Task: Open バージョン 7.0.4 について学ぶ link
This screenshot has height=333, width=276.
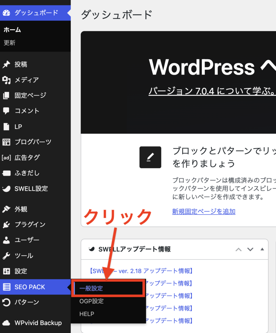Action: [x=212, y=91]
